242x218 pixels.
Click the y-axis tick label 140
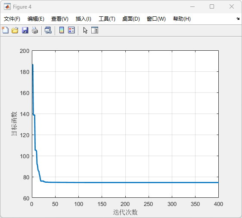[x=25, y=114]
